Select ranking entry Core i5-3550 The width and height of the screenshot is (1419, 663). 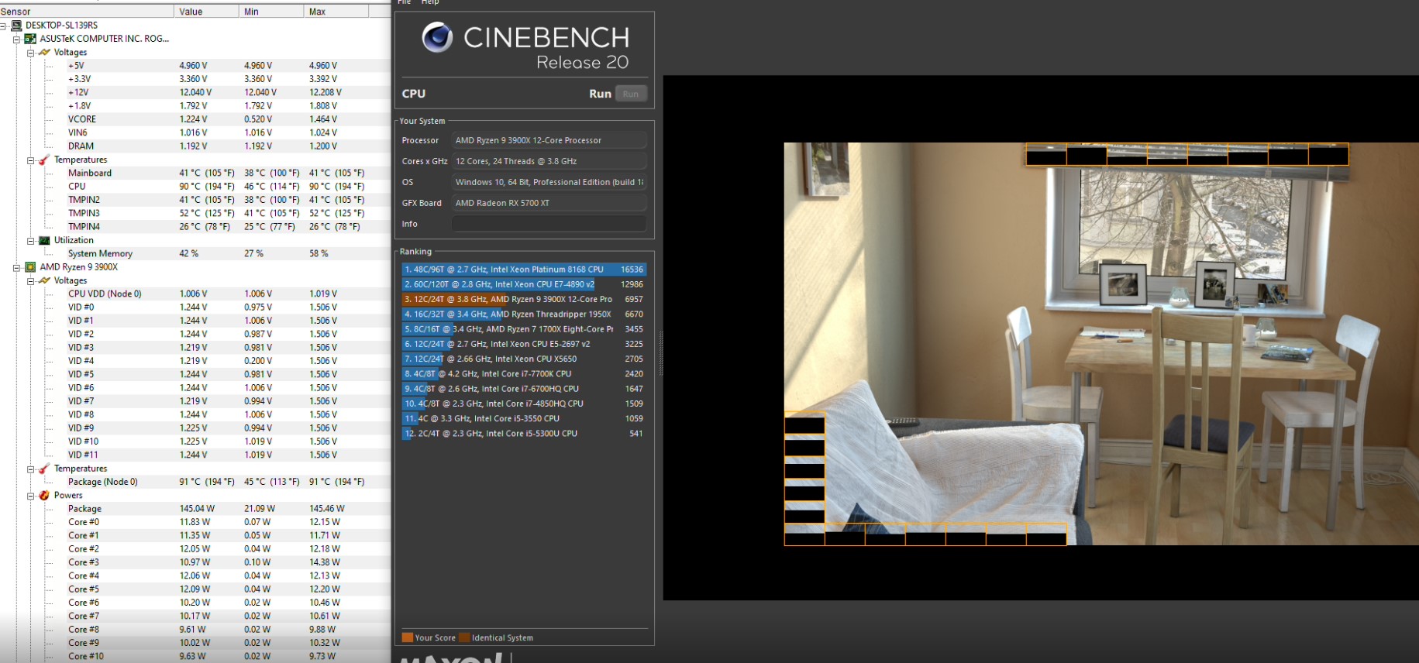(524, 418)
